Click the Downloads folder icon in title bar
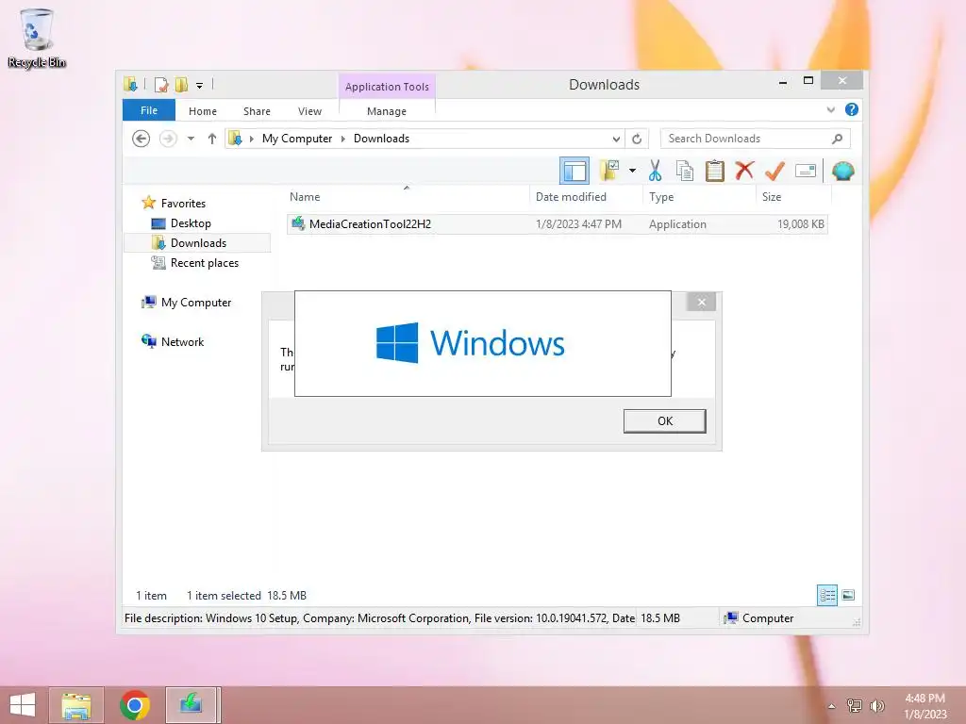The height and width of the screenshot is (724, 966). 130,85
